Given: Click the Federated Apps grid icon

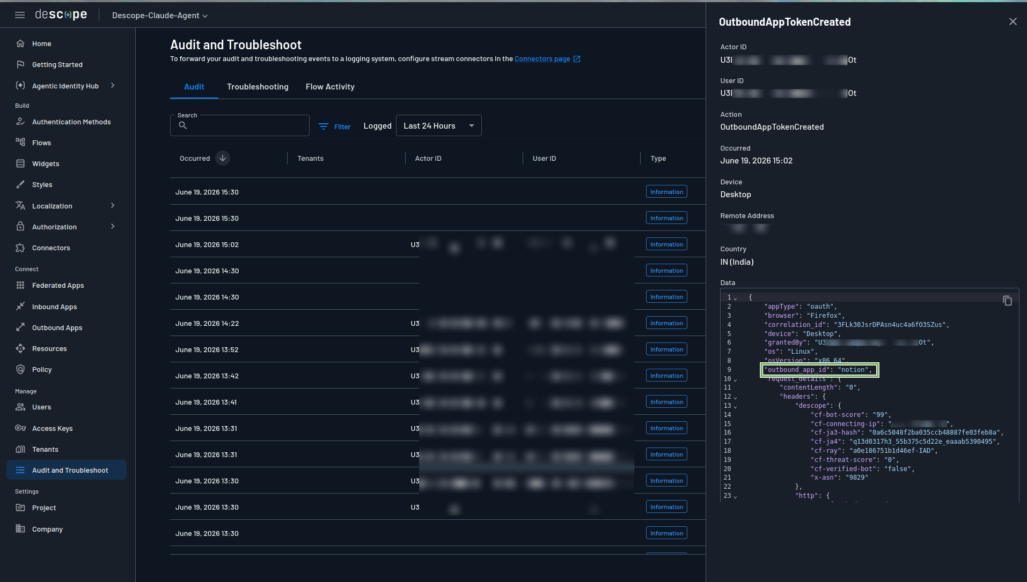Looking at the screenshot, I should [20, 285].
